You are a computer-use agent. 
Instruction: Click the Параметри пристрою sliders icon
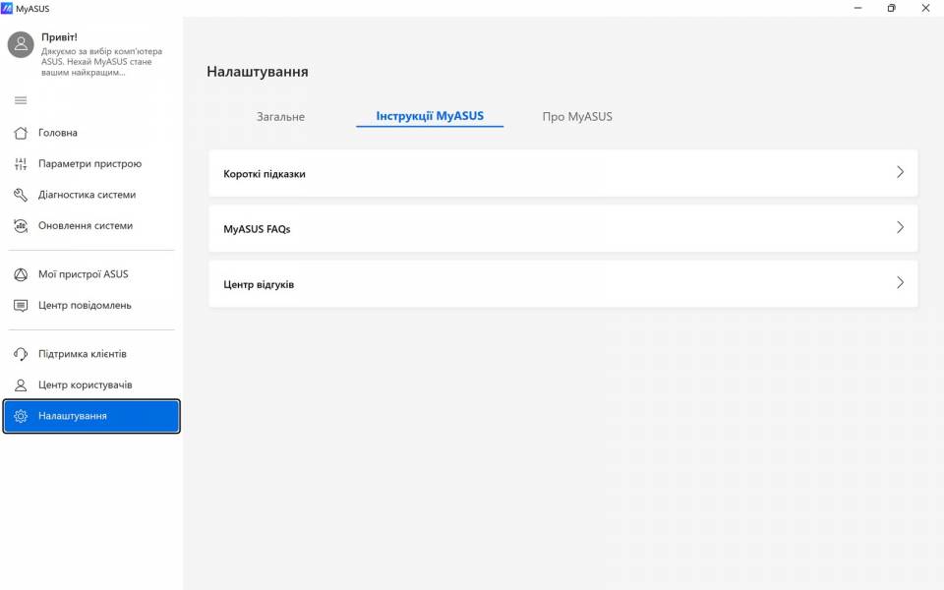click(21, 164)
